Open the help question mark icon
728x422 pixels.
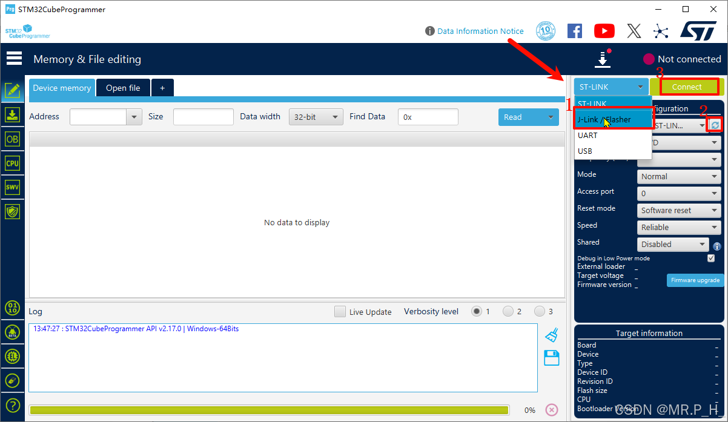point(12,406)
